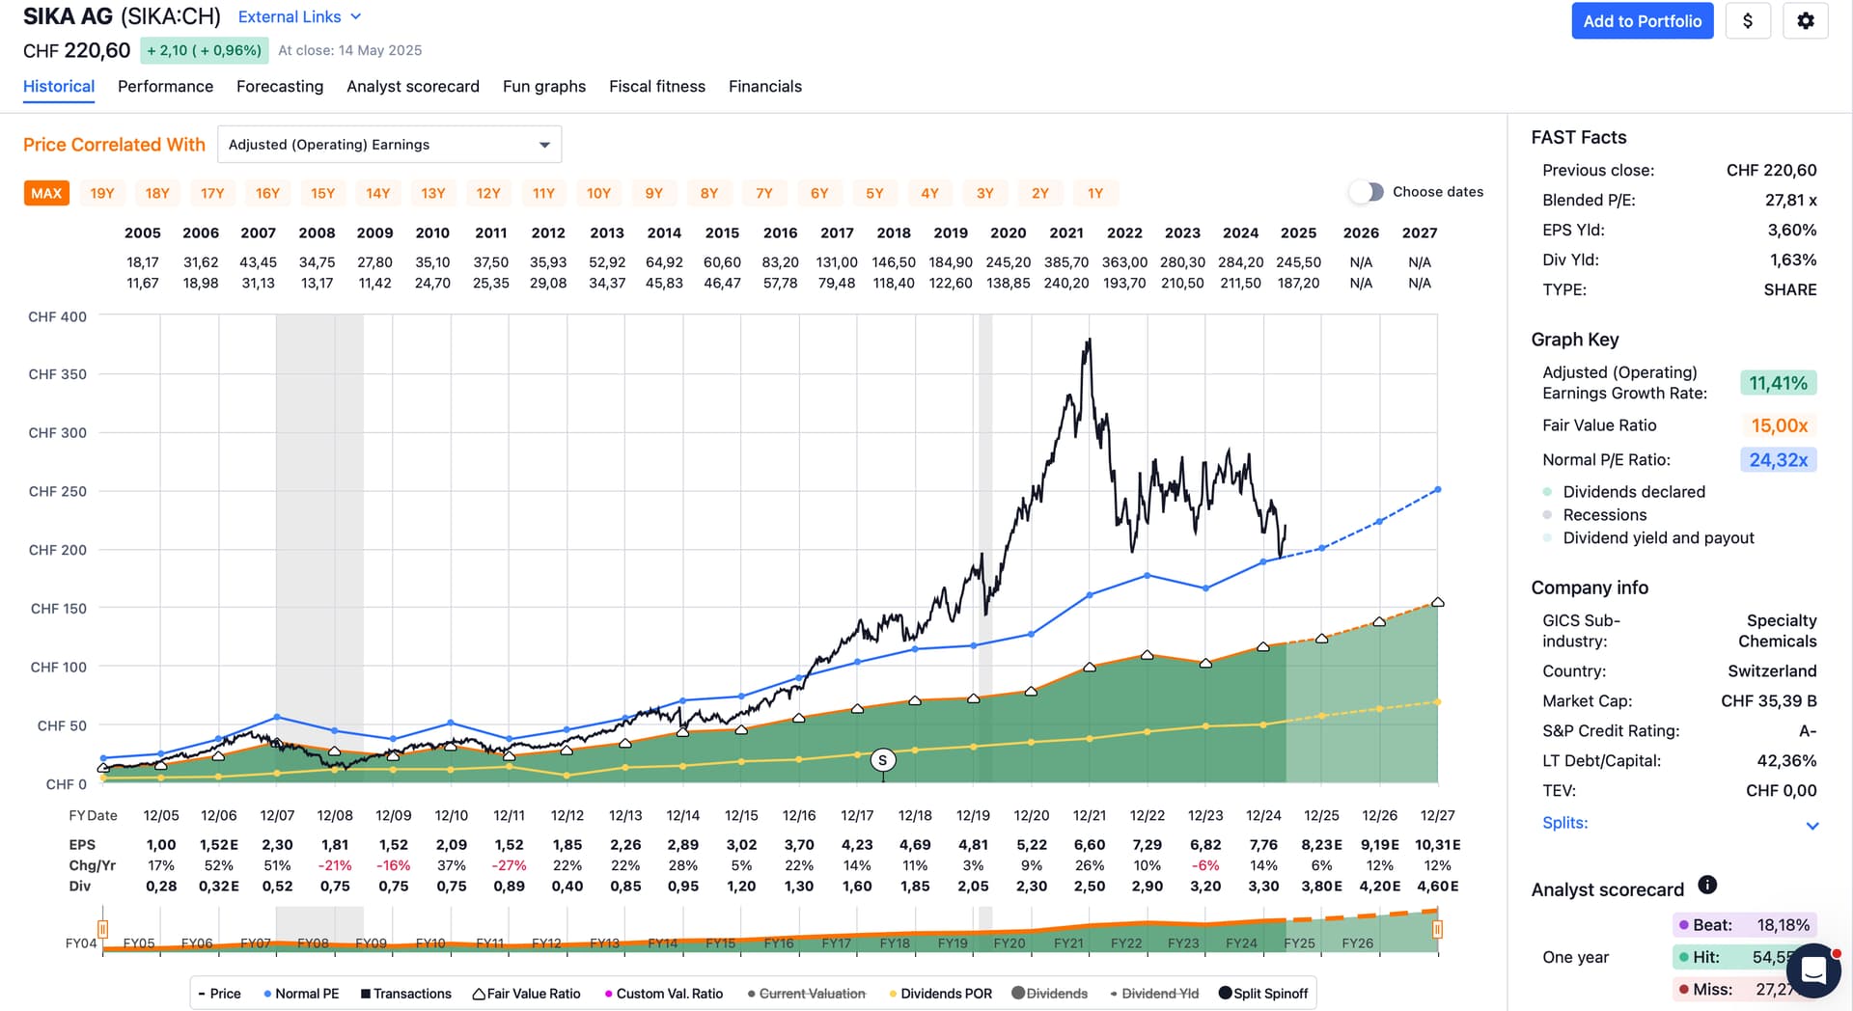Click the Analyst scorecard info icon
This screenshot has height=1011, width=1853.
(1707, 885)
